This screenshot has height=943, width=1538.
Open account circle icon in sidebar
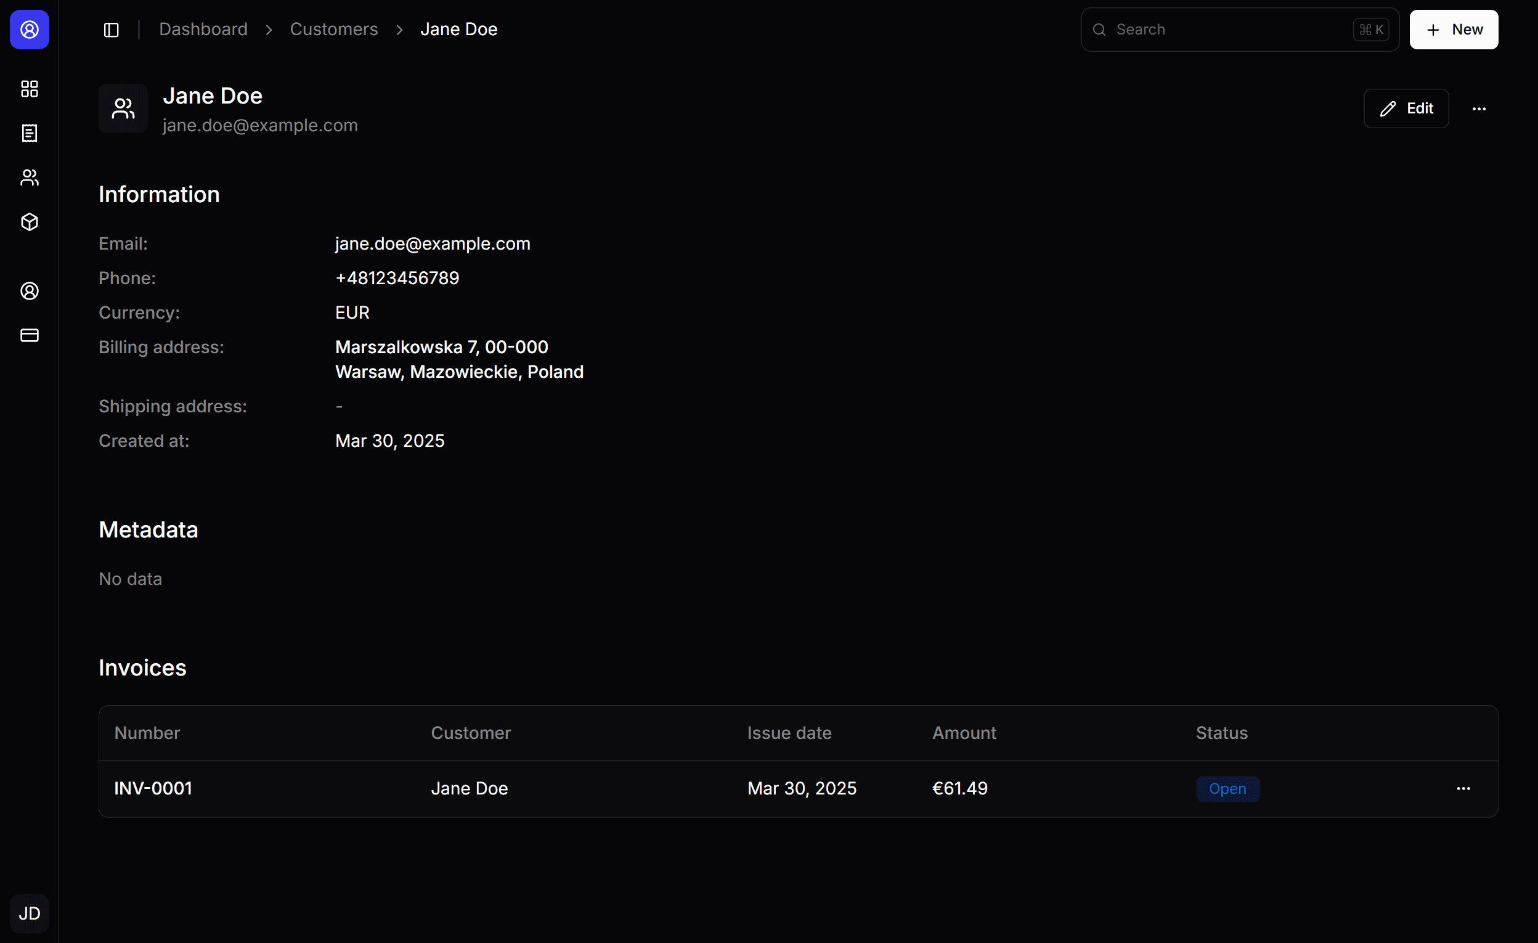30,291
